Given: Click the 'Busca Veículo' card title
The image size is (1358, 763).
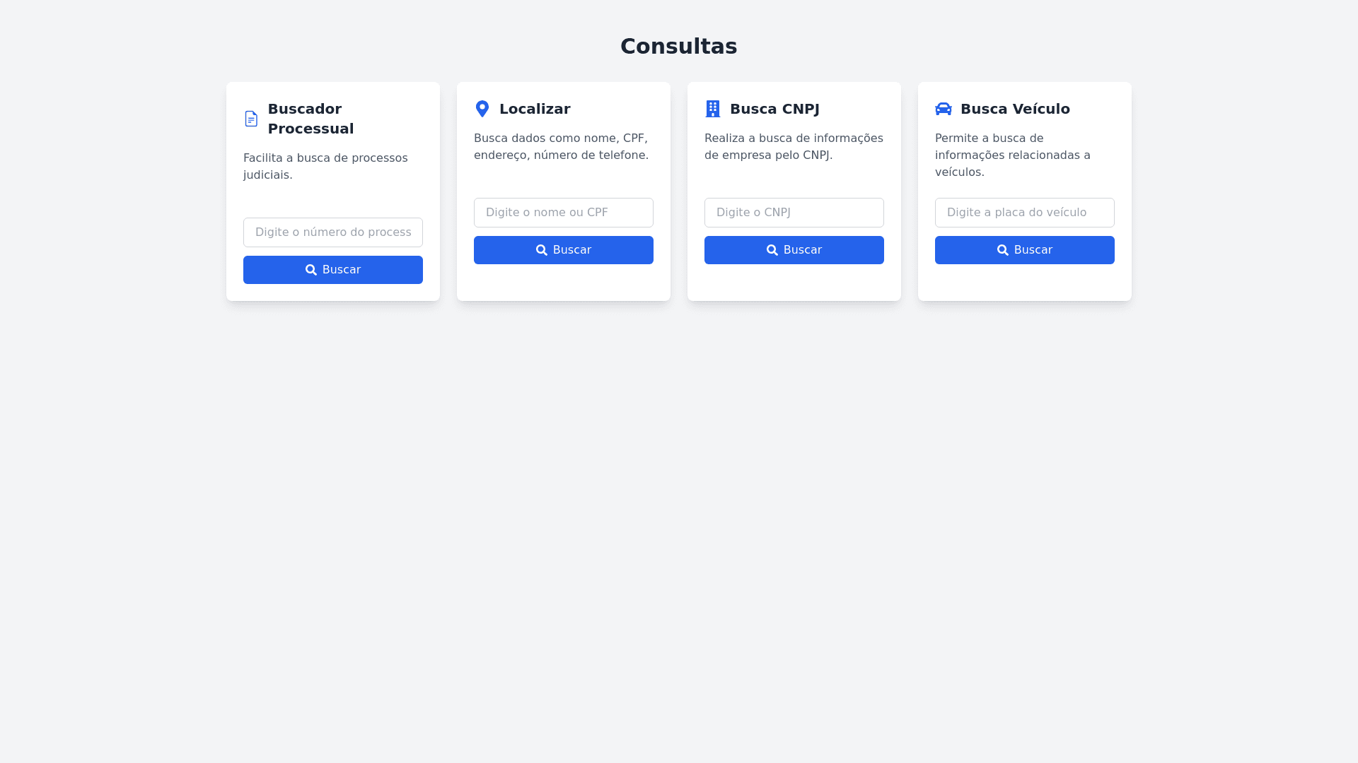Looking at the screenshot, I should pyautogui.click(x=1015, y=109).
